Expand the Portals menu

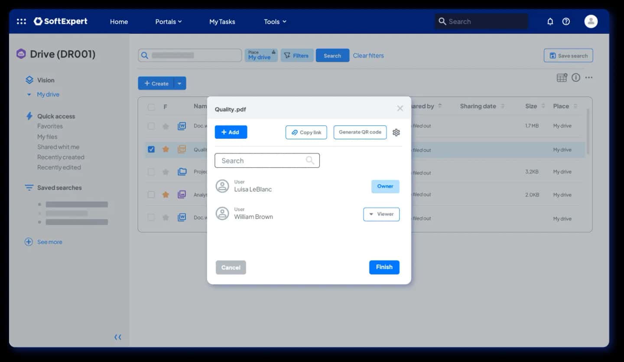coord(169,22)
